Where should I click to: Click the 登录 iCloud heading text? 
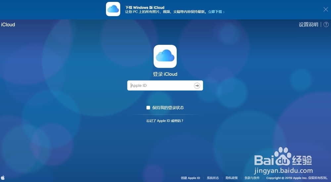coord(165,74)
